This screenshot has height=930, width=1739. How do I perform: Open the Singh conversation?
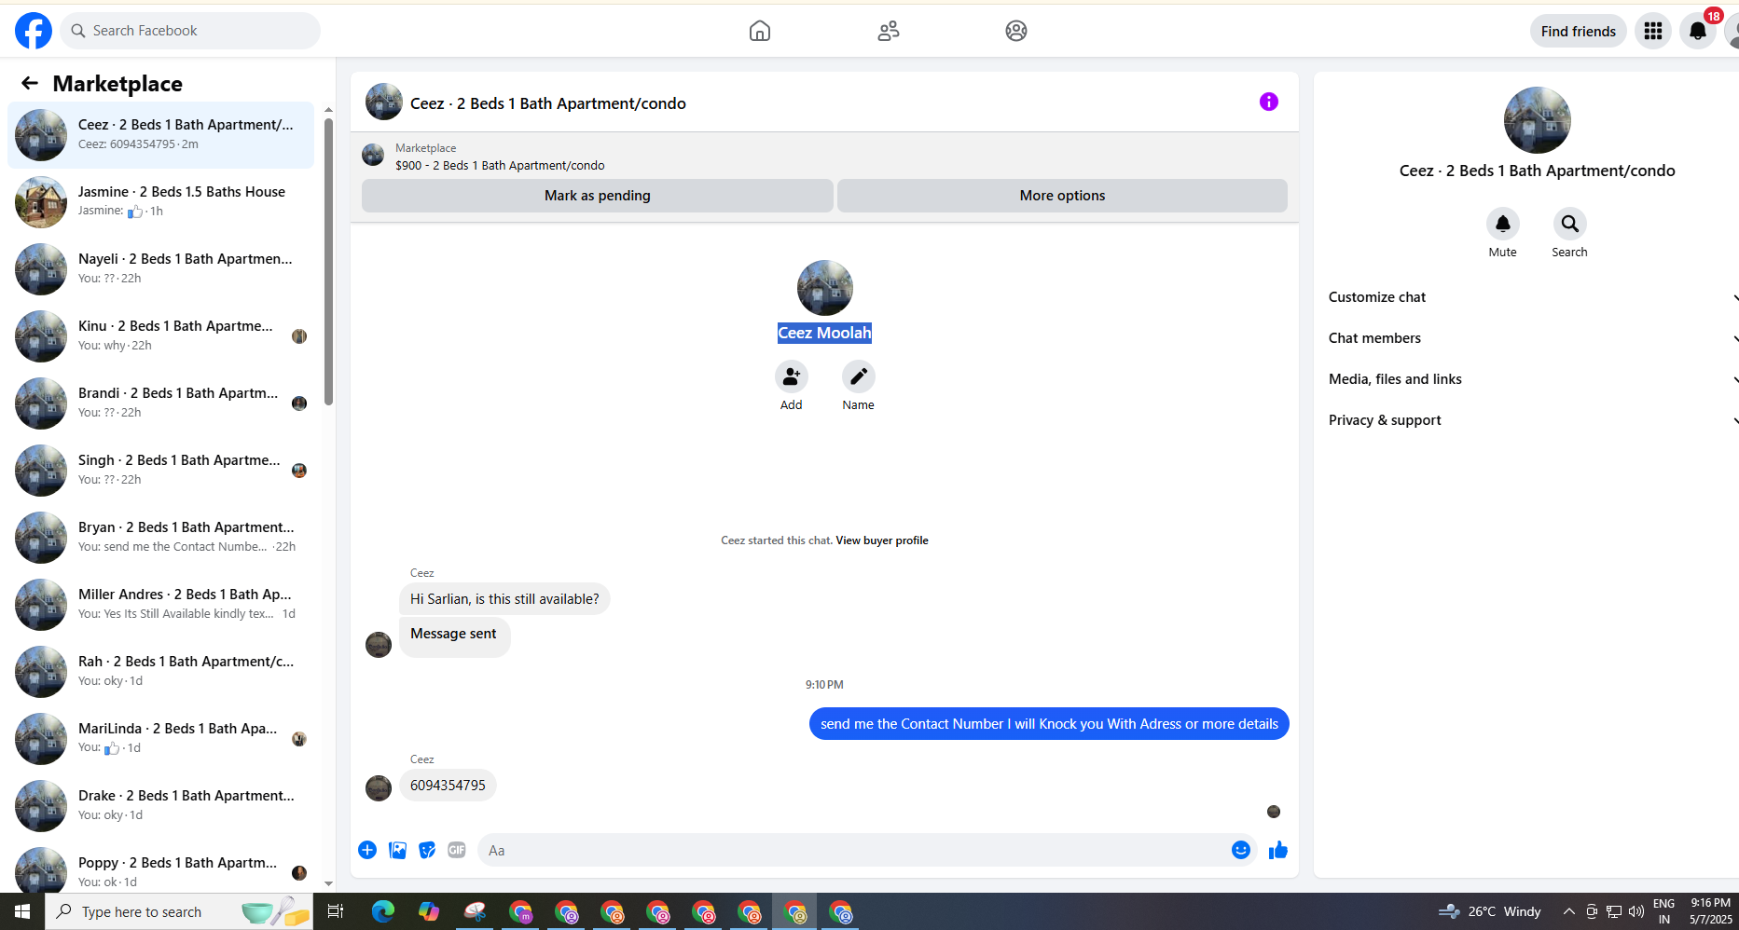160,471
